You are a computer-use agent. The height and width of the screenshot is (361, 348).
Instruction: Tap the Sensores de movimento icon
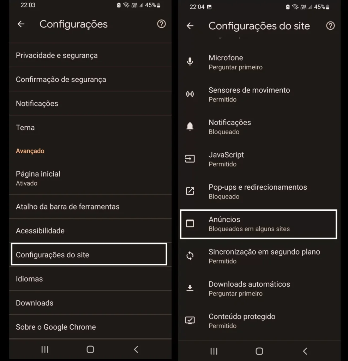(190, 94)
